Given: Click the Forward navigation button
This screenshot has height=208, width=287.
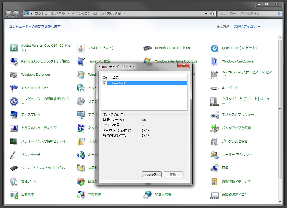Looking at the screenshot, I should (16, 13).
